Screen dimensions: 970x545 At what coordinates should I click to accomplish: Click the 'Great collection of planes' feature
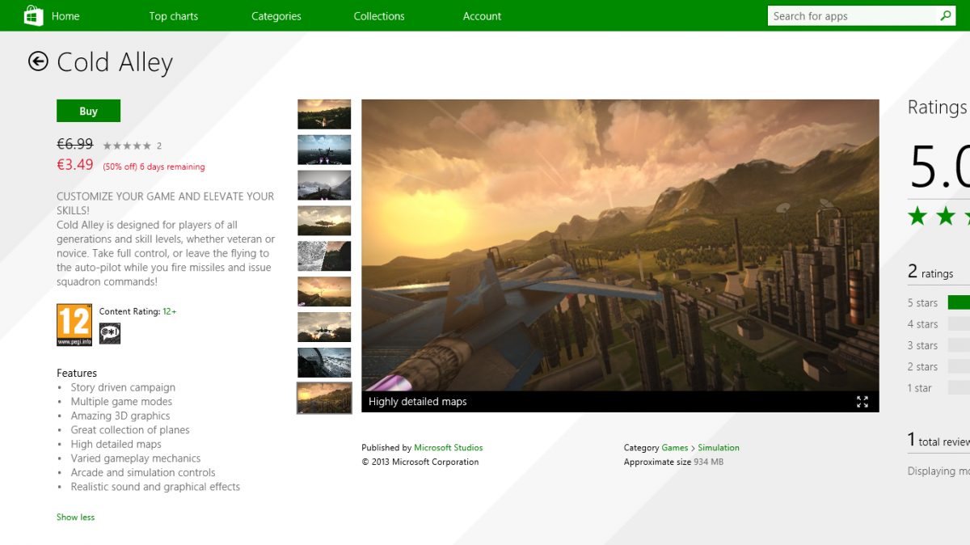130,430
